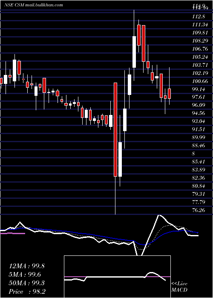Click the 99.14 price axis label
Image resolution: width=213 pixels, height=298 pixels.
199,89
